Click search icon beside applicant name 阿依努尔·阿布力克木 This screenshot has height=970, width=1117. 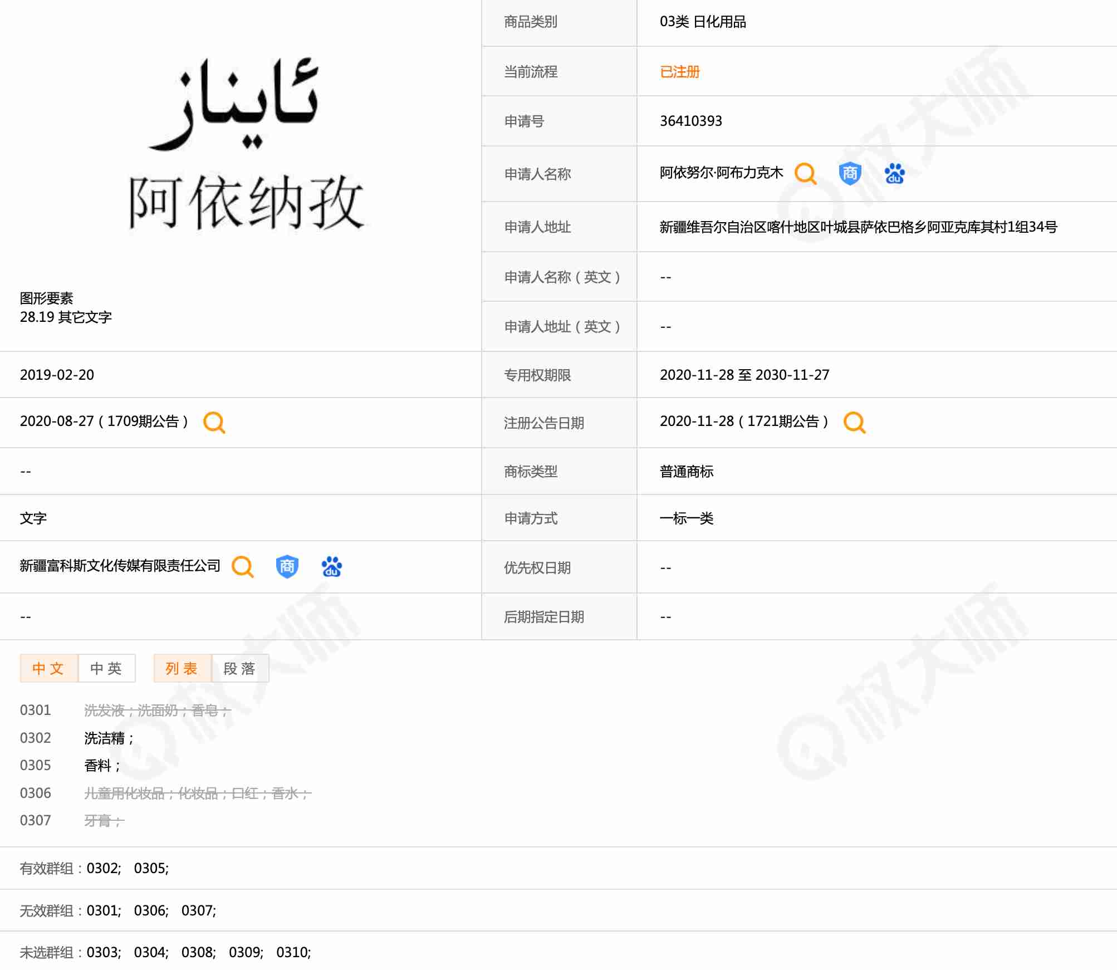(x=805, y=174)
